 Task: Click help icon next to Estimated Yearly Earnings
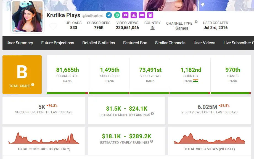[152, 141]
